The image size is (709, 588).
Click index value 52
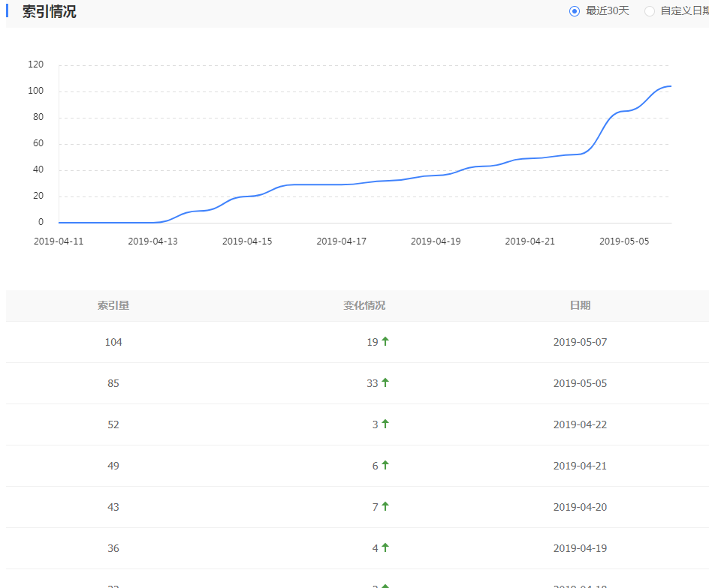[x=113, y=424]
